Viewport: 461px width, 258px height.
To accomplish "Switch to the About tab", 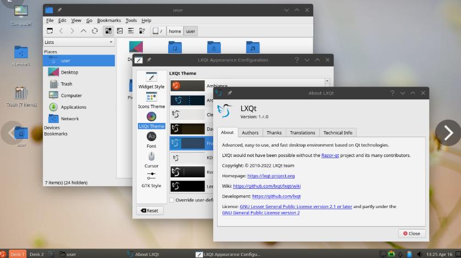I will [227, 132].
